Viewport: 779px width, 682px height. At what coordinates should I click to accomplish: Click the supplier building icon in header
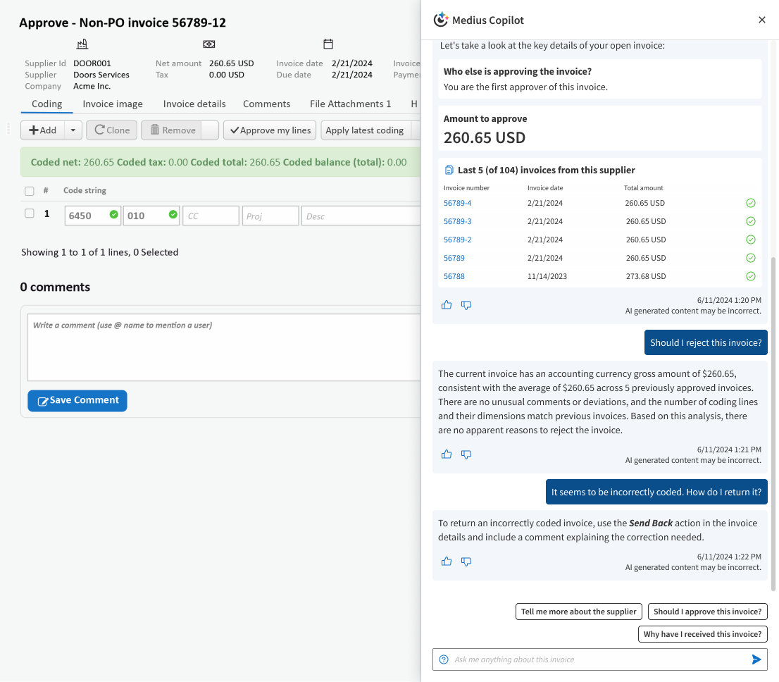pyautogui.click(x=82, y=44)
